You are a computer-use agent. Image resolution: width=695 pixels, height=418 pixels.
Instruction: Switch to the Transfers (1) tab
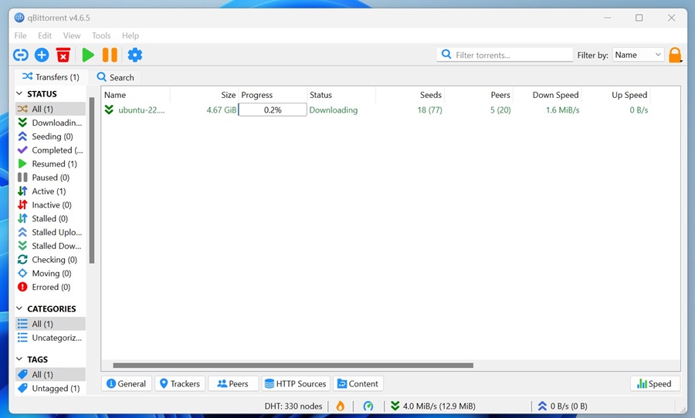(51, 77)
